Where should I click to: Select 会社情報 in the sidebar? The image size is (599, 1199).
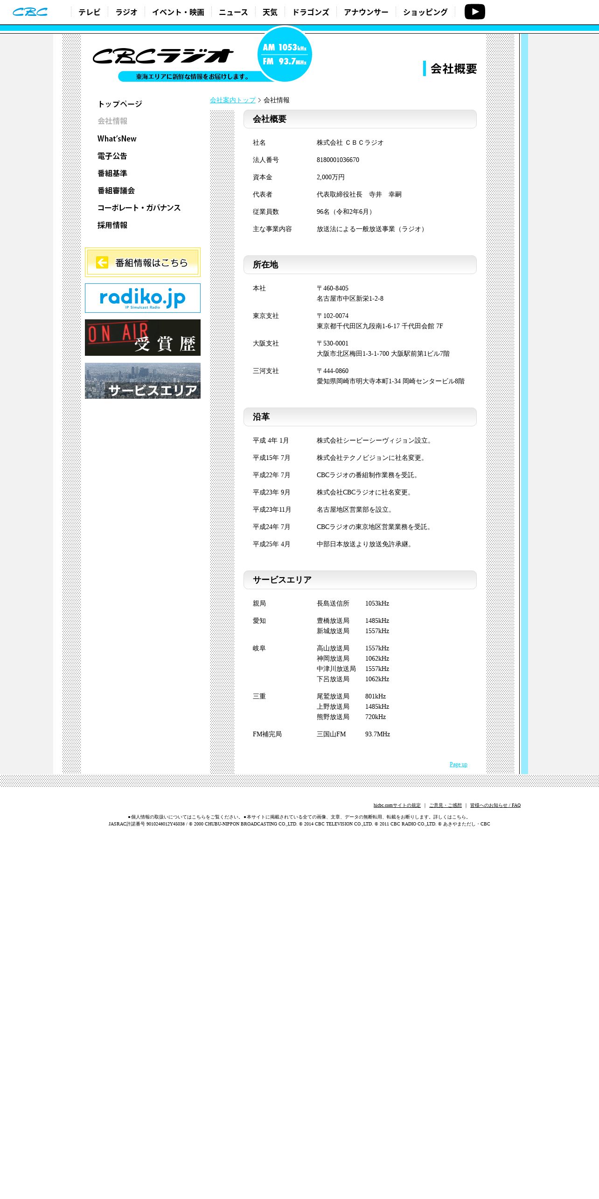pos(112,121)
